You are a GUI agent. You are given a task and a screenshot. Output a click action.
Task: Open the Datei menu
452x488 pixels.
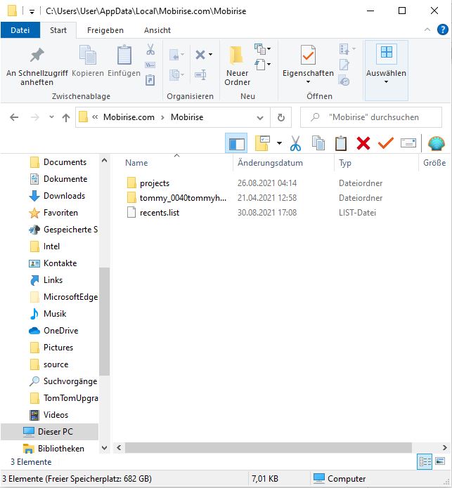20,30
